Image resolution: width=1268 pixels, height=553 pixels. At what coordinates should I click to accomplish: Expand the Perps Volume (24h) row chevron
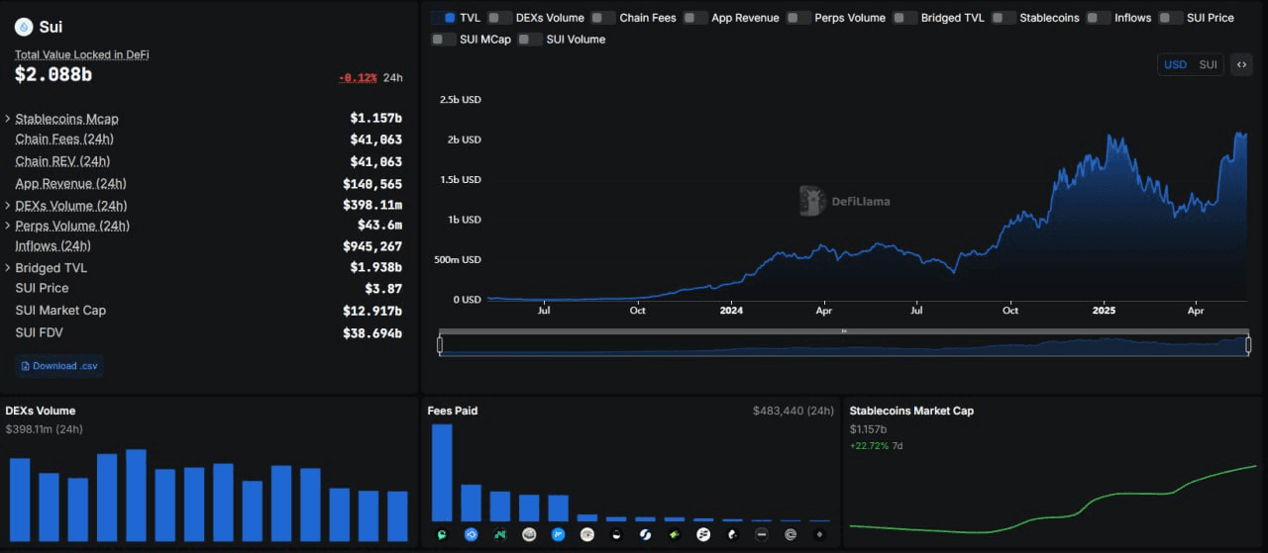pyautogui.click(x=8, y=226)
